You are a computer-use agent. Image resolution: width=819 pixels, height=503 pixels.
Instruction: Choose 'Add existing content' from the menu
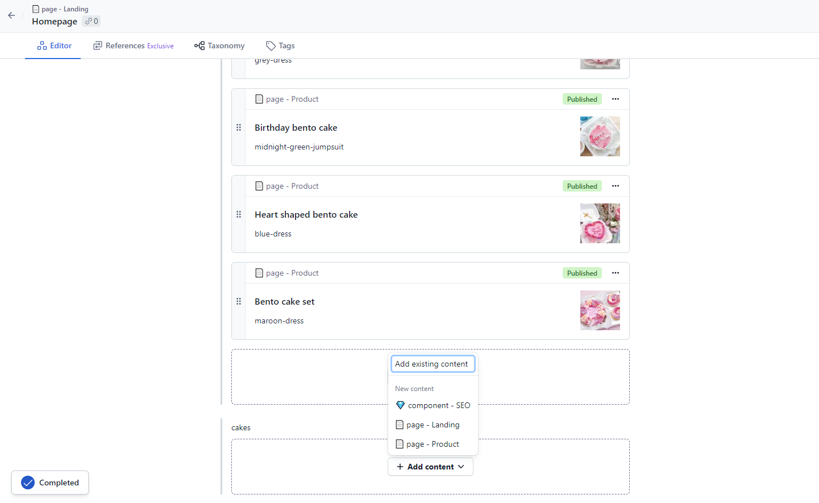pos(433,364)
